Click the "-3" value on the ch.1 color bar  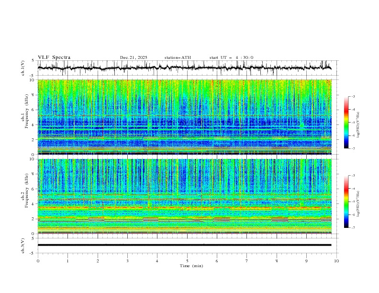tap(353, 96)
